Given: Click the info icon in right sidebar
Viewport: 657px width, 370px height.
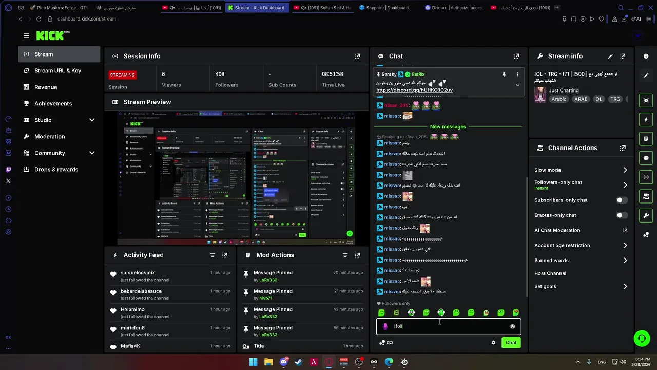Looking at the screenshot, I should pos(646,56).
